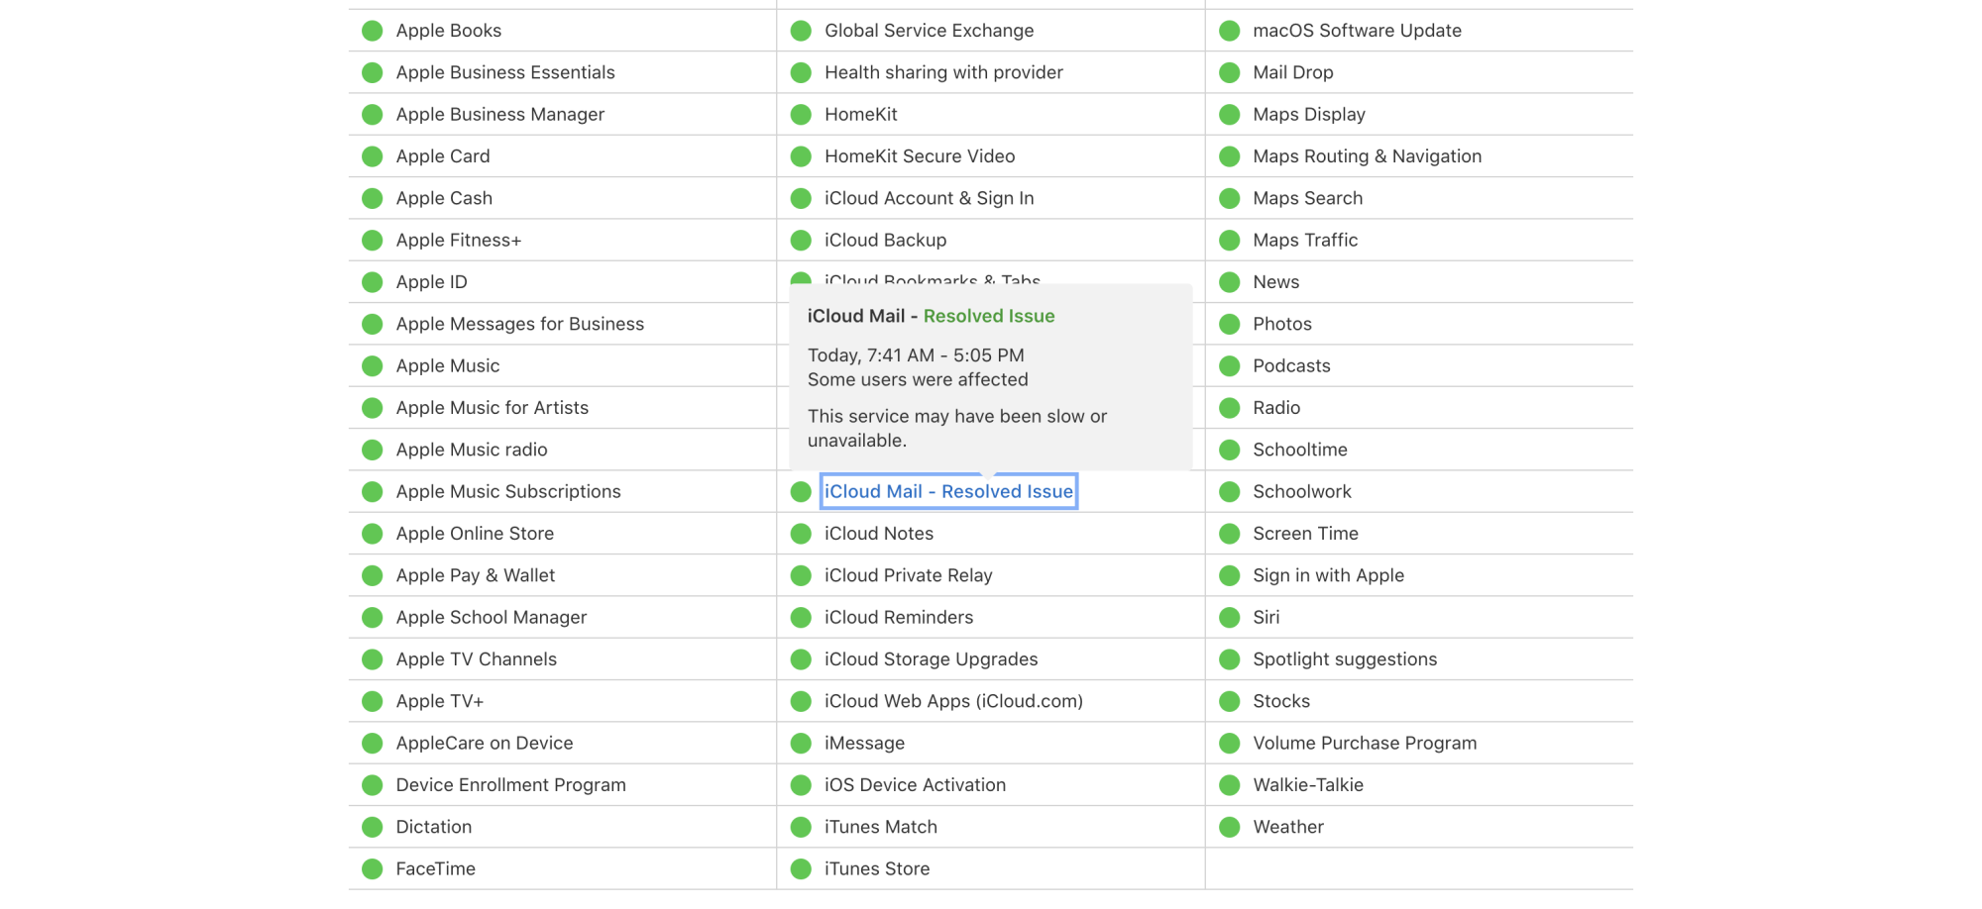The width and height of the screenshot is (1982, 909).
Task: Click the status indicator next to Maps Search
Action: [x=1230, y=199]
